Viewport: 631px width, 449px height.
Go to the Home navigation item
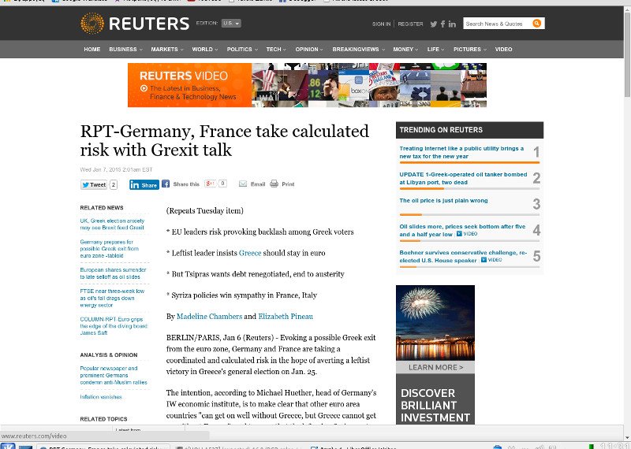(92, 50)
